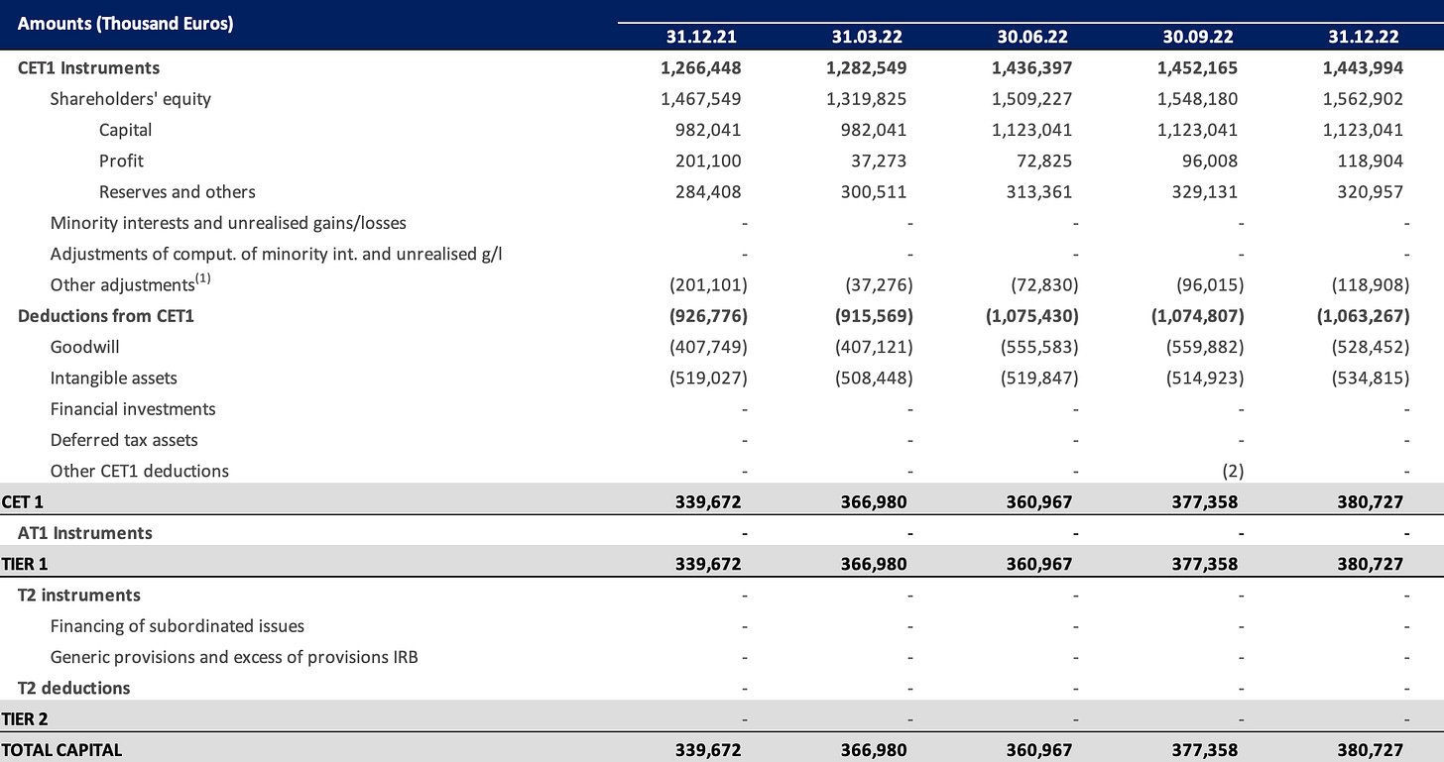
Task: Click 'Minority interests and unrealised gains/losses' label
Action: [x=228, y=223]
